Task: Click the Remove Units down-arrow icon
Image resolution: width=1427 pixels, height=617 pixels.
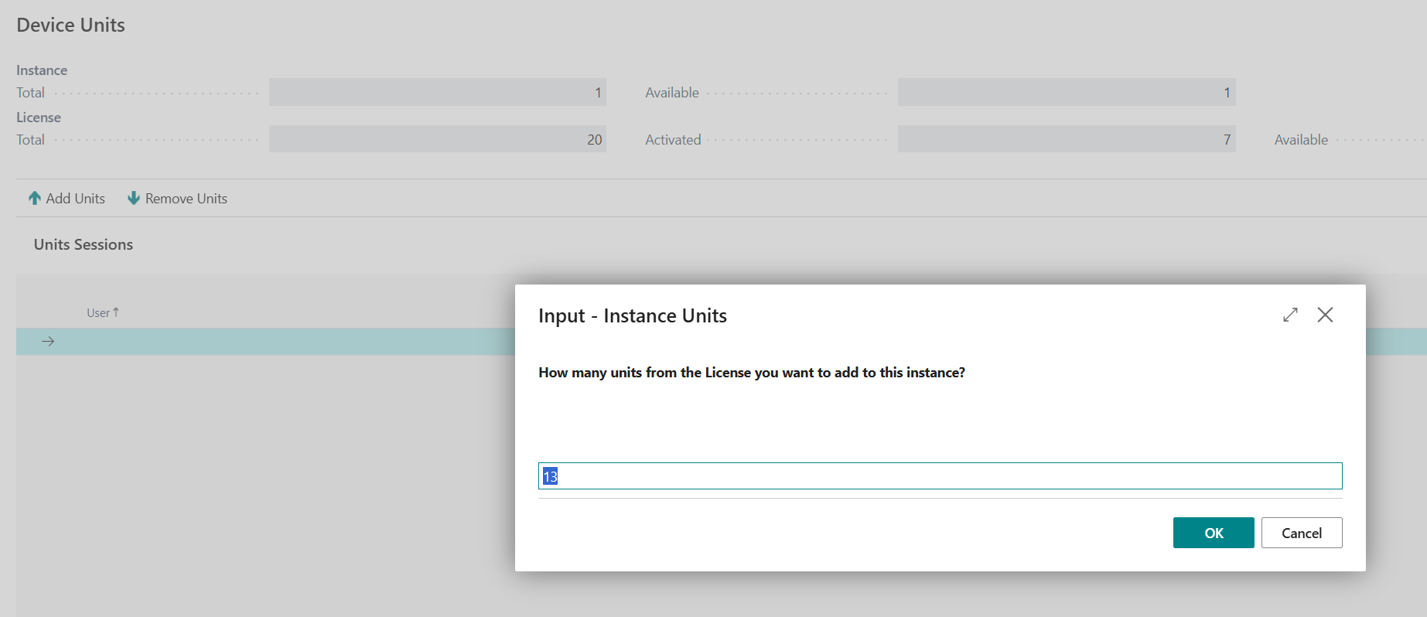Action: click(x=134, y=199)
